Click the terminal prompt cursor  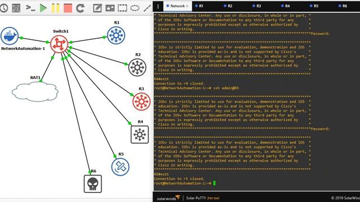214,183
